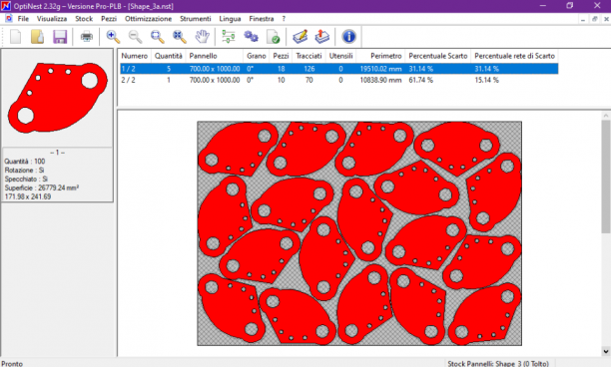The height and width of the screenshot is (367, 611).
Task: Minimize the inner document window
Action: (x=583, y=19)
